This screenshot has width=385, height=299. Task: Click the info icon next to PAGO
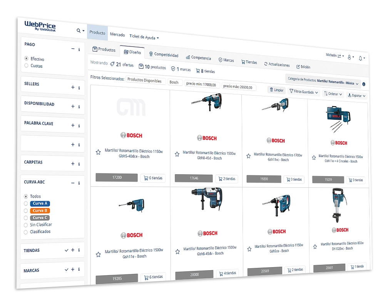pyautogui.click(x=79, y=50)
